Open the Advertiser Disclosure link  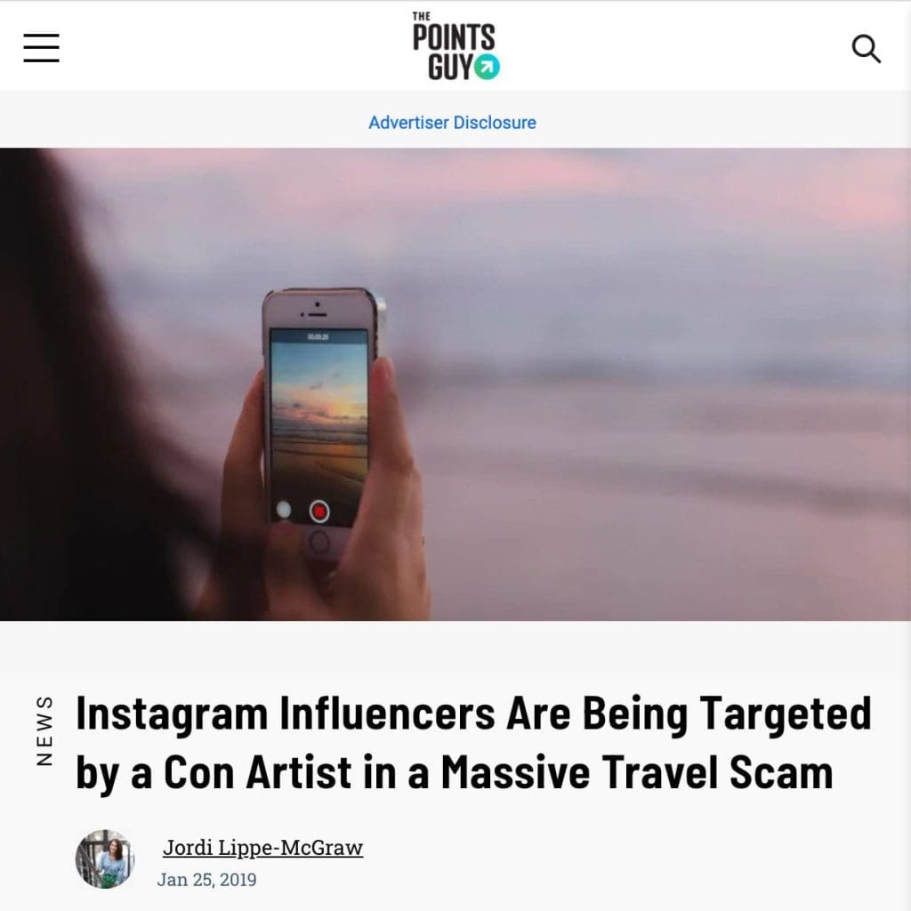point(452,123)
